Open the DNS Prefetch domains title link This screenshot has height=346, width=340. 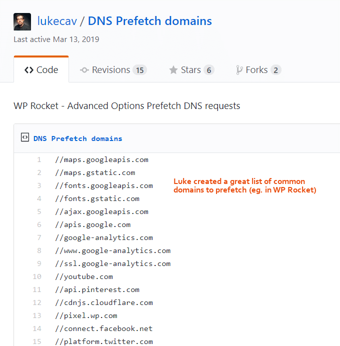pyautogui.click(x=150, y=21)
